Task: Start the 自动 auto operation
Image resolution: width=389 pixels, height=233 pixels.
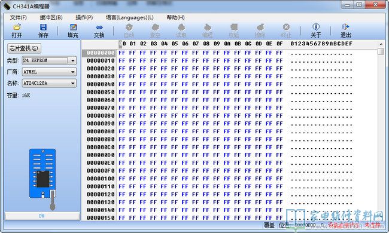Action: point(129,30)
